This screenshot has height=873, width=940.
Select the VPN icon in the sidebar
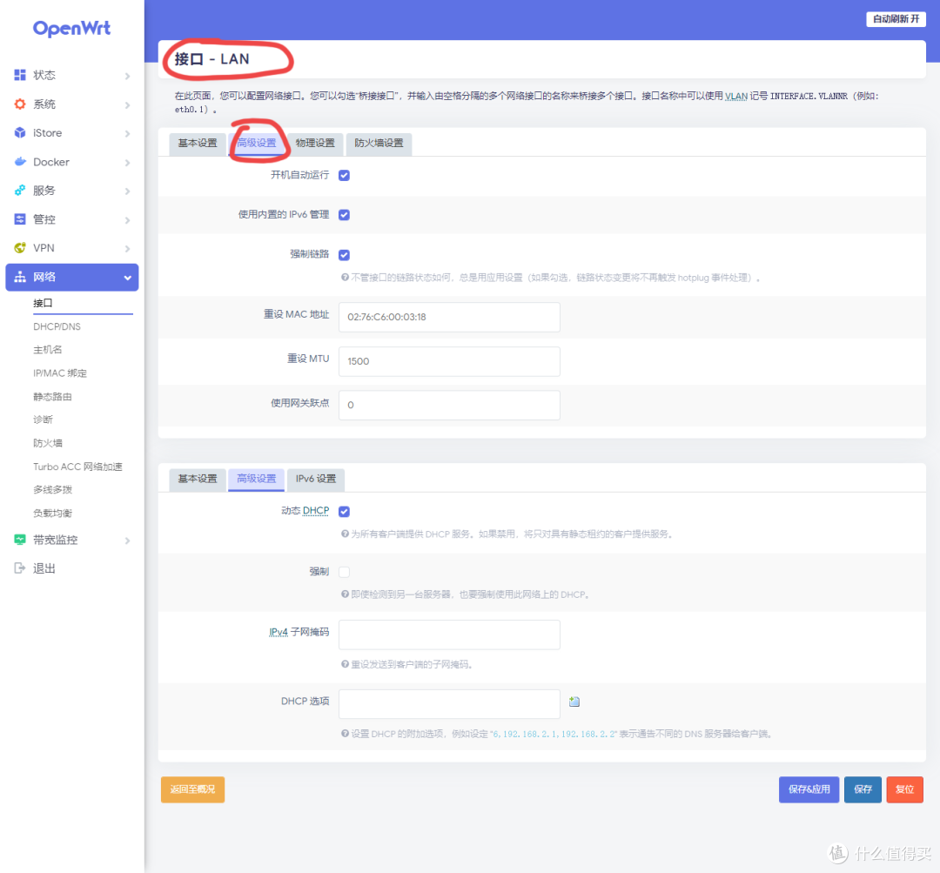point(21,247)
